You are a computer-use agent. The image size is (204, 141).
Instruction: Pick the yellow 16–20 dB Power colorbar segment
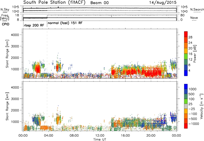click(x=186, y=51)
